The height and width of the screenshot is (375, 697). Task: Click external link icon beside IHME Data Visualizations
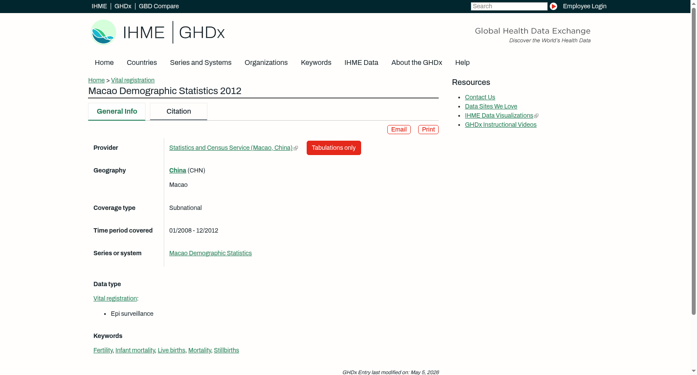coord(536,116)
